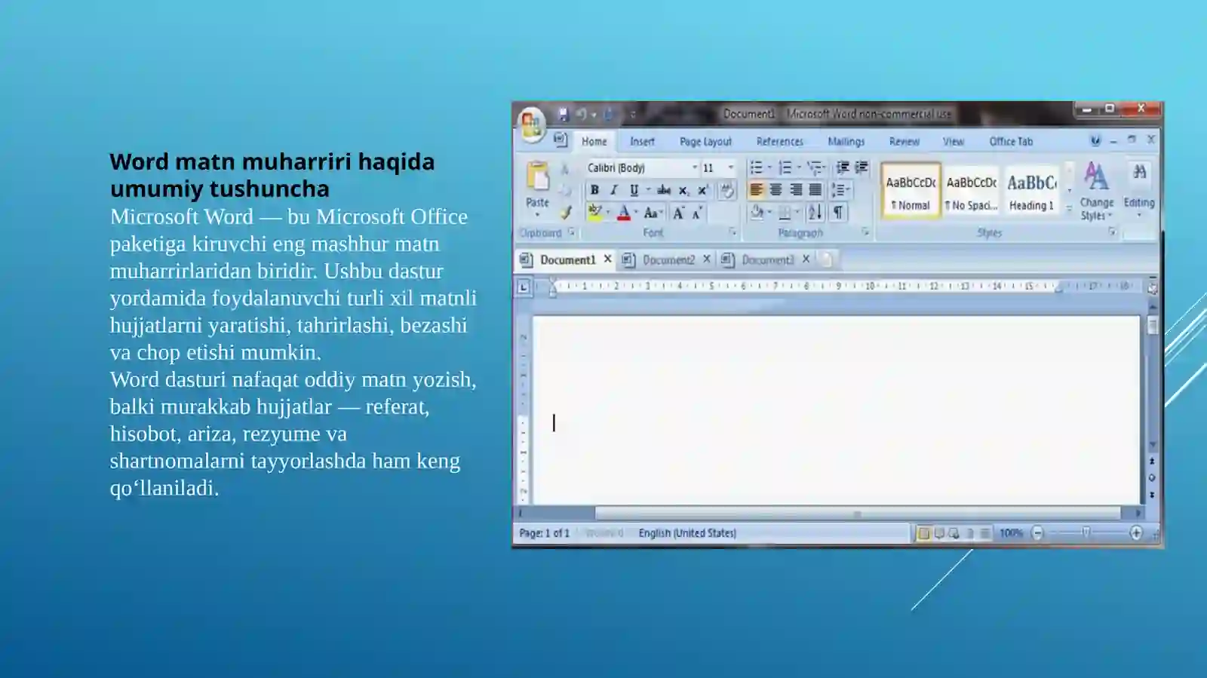Justify the paragraph text
1207x678 pixels.
pos(815,190)
